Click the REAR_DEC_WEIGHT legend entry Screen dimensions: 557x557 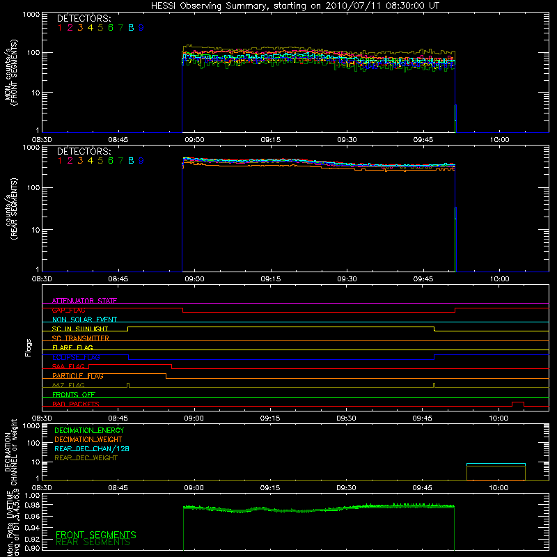point(86,458)
